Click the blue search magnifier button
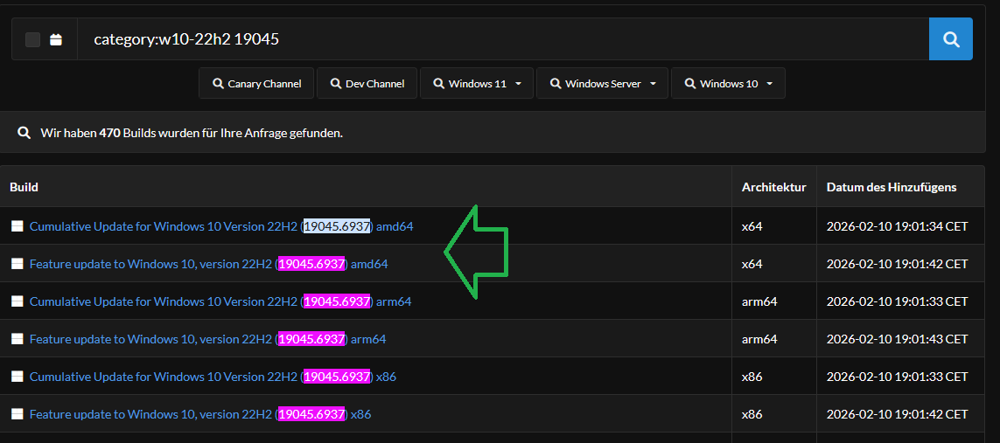This screenshot has width=1000, height=443. pos(950,39)
